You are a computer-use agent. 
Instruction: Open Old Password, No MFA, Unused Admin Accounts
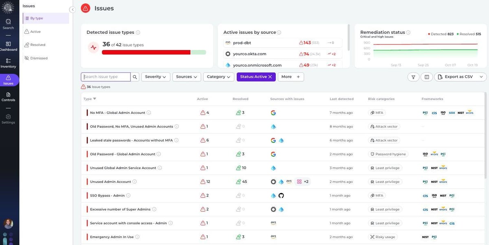(131, 127)
